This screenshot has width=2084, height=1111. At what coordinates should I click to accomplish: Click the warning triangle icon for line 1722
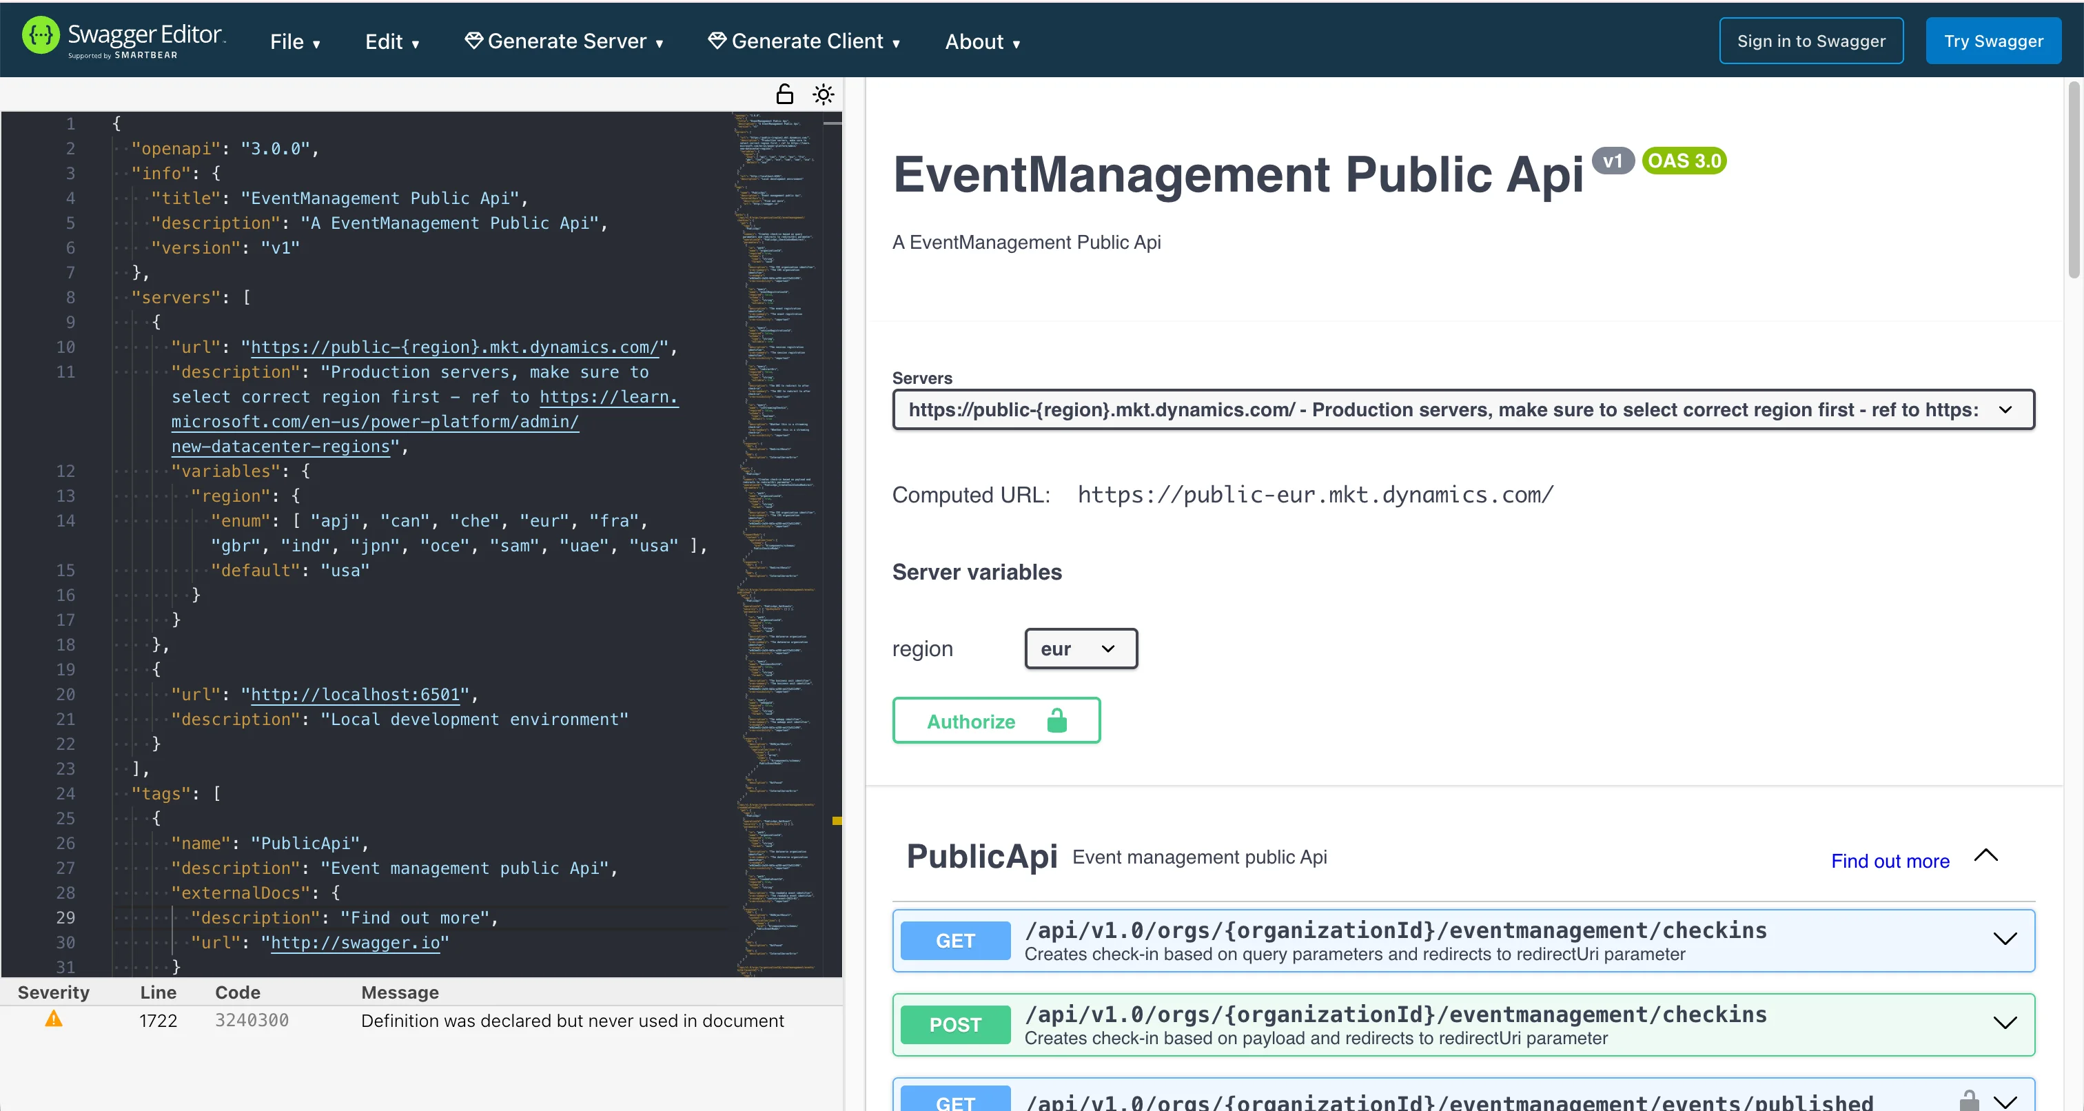[x=53, y=1019]
